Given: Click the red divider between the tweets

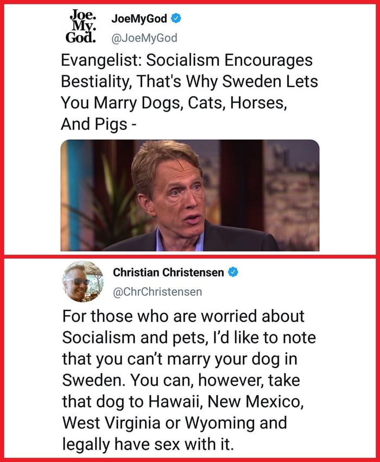Looking at the screenshot, I should [190, 257].
